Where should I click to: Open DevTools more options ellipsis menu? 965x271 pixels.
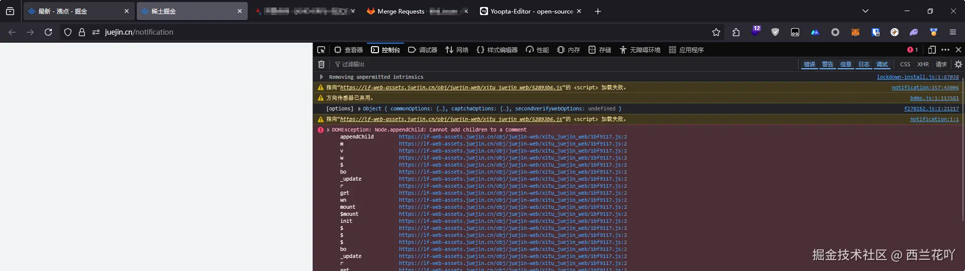(x=945, y=50)
